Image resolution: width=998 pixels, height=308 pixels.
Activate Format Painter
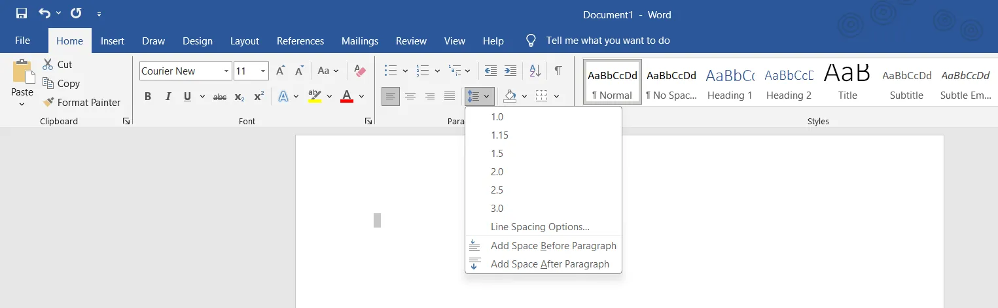click(81, 102)
